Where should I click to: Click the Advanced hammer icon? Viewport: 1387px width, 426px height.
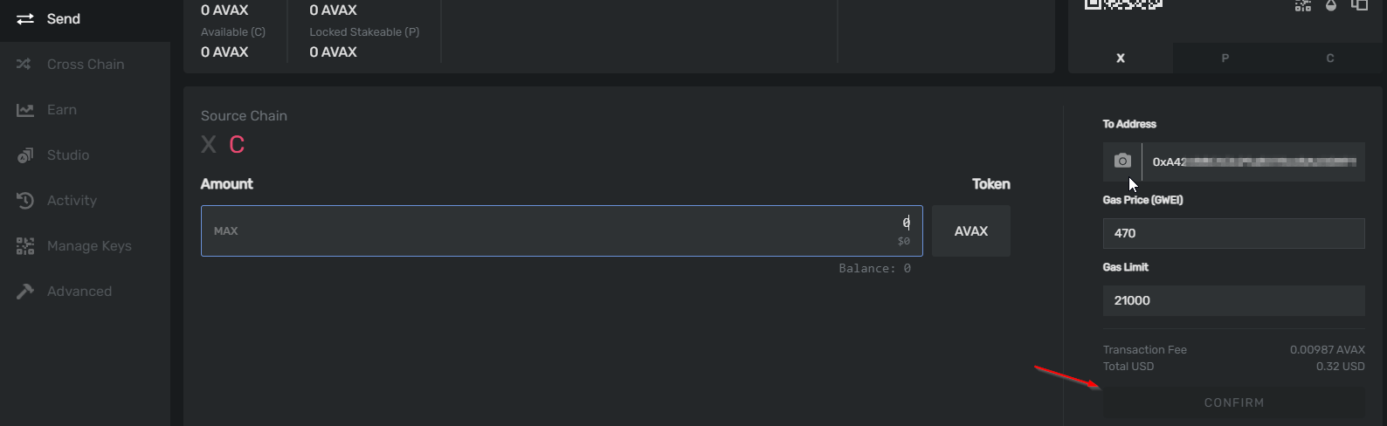point(25,292)
